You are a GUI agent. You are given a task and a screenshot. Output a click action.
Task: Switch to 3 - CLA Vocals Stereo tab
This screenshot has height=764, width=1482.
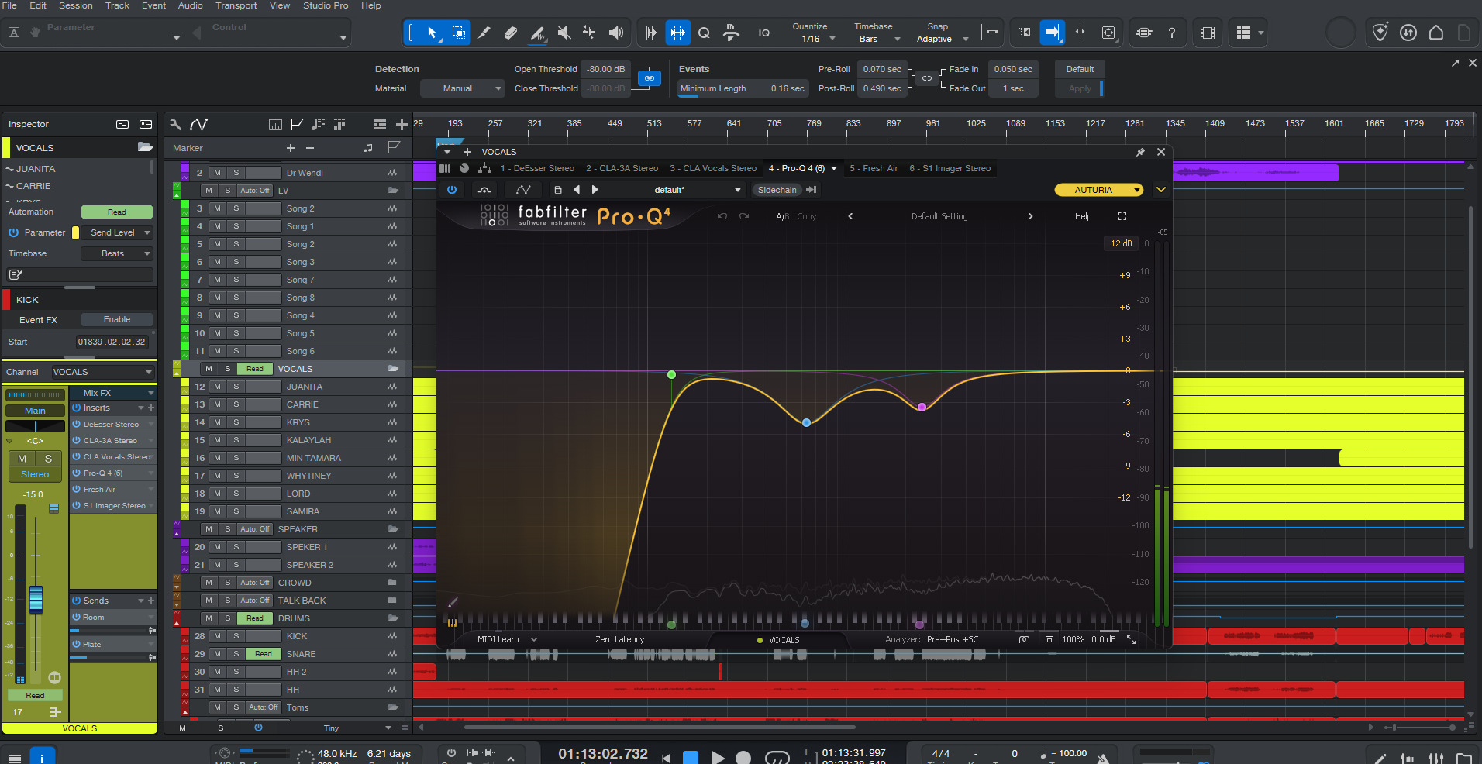[x=713, y=168]
